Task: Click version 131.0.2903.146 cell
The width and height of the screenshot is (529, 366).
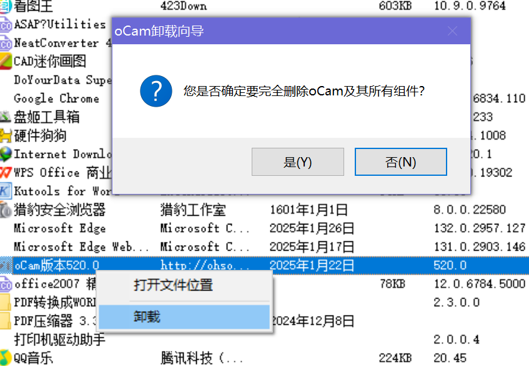Action: click(480, 247)
